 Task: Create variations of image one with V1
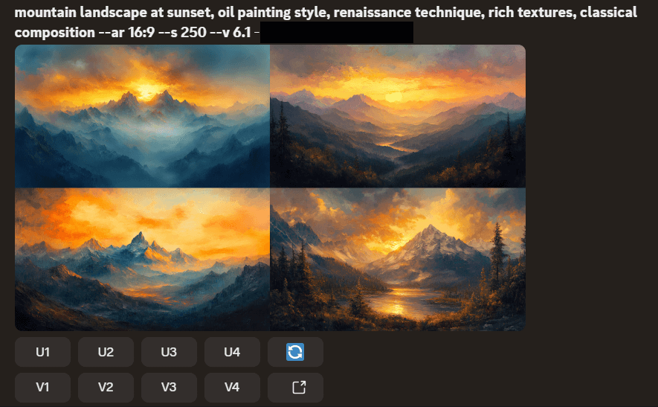pyautogui.click(x=43, y=387)
